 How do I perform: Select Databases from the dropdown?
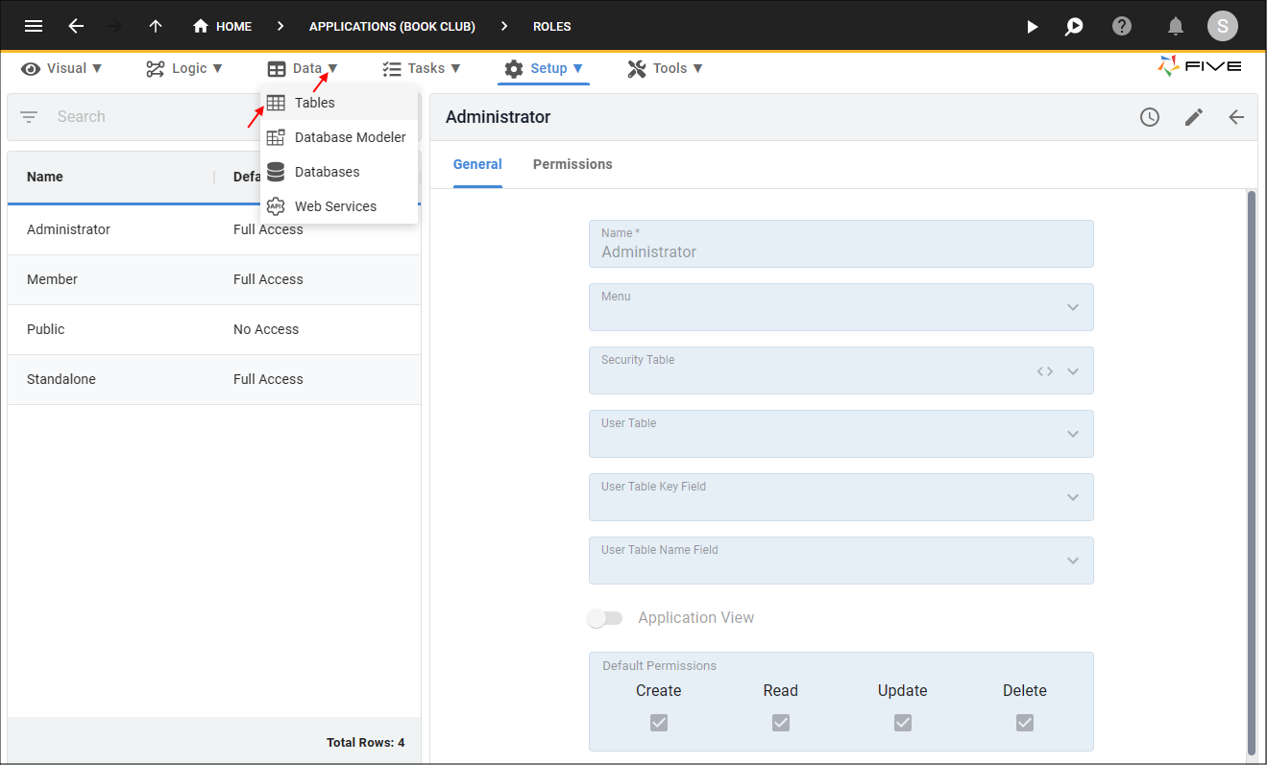pyautogui.click(x=339, y=172)
